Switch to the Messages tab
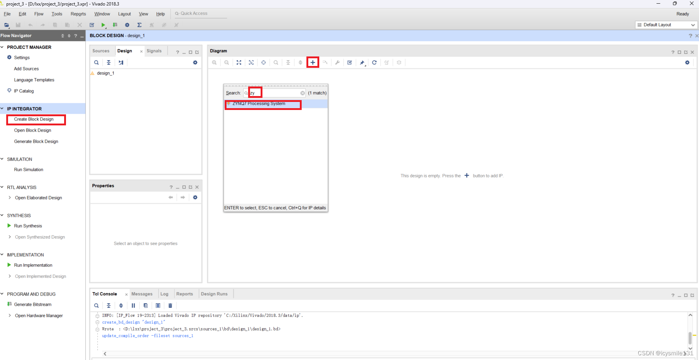Image resolution: width=699 pixels, height=360 pixels. coord(142,294)
